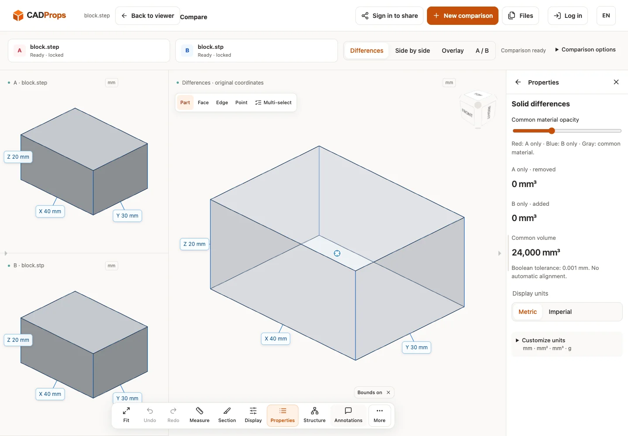Start a New comparison
The image size is (628, 436).
click(463, 16)
